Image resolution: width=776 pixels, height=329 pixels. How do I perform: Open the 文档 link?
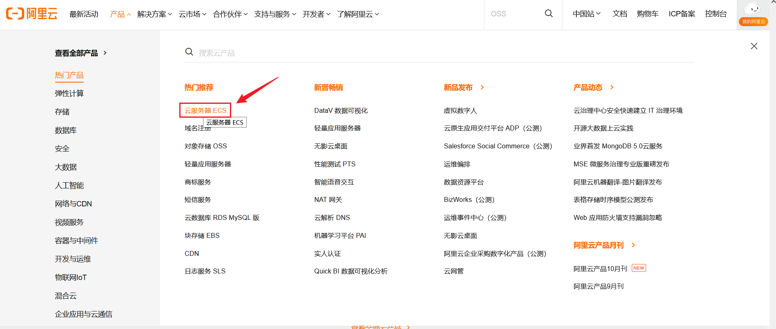click(x=620, y=14)
